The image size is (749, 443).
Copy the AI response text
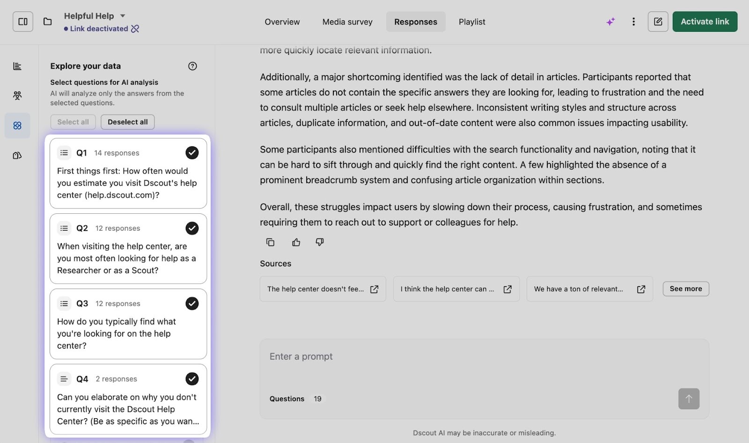click(x=270, y=242)
